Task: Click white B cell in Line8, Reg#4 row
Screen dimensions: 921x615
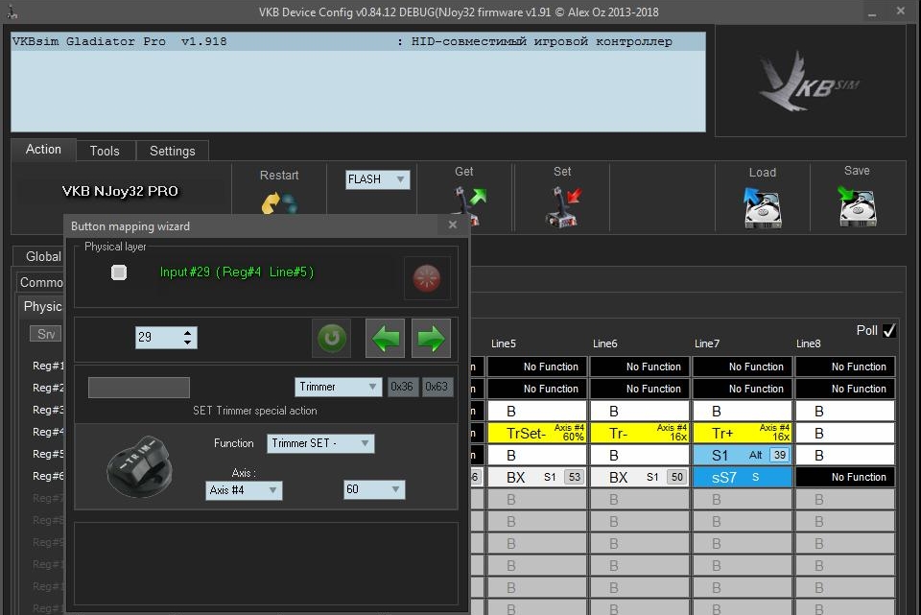Action: click(x=845, y=433)
